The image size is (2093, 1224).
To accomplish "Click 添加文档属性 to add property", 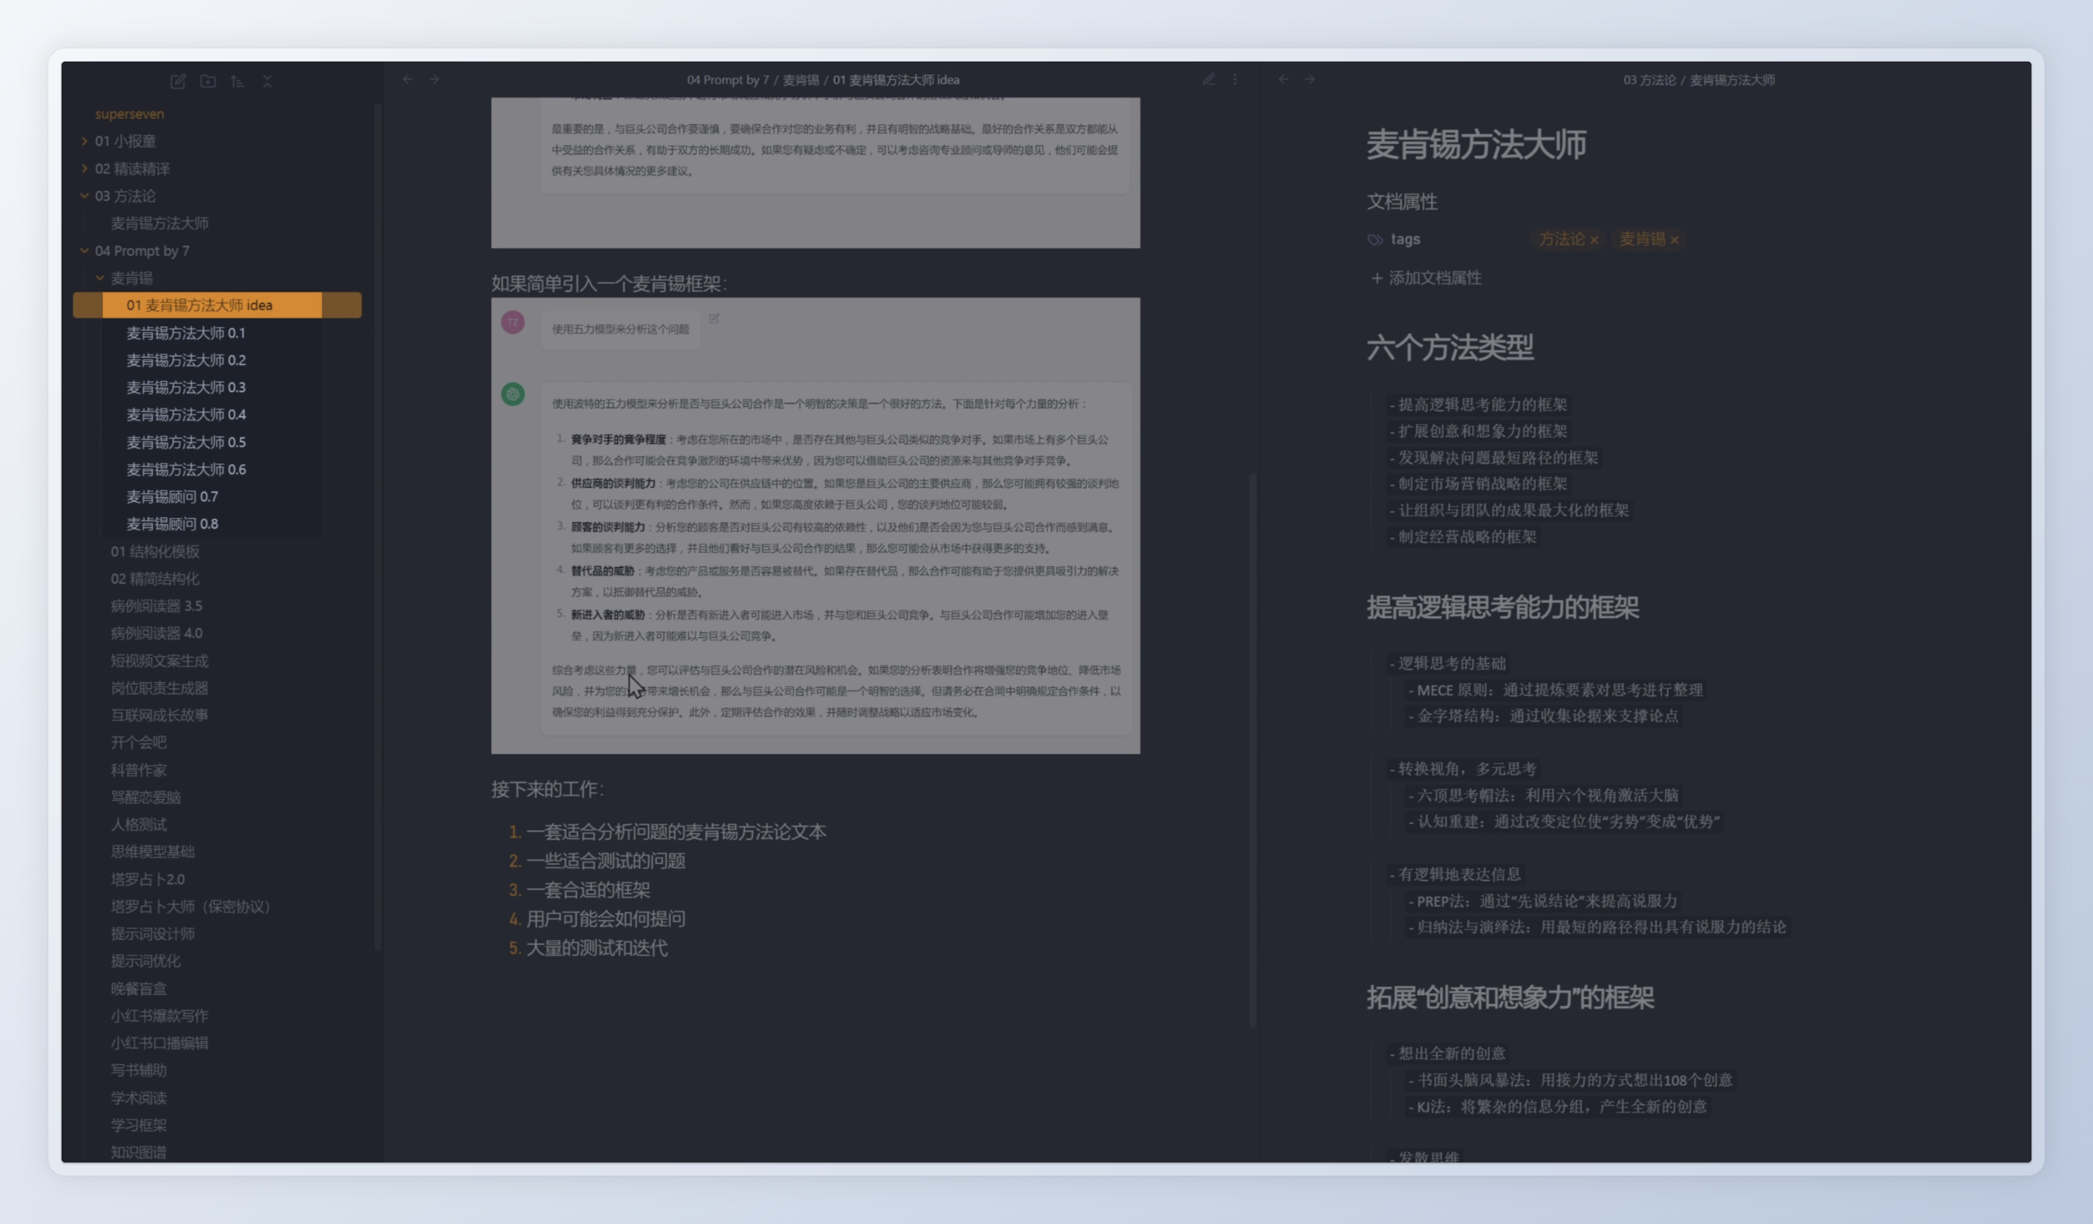I will [1426, 277].
